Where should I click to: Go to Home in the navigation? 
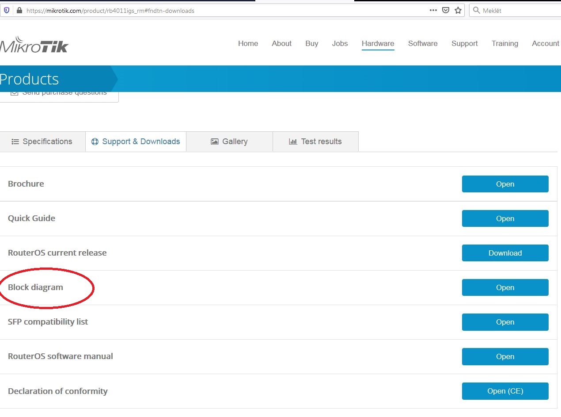point(248,43)
